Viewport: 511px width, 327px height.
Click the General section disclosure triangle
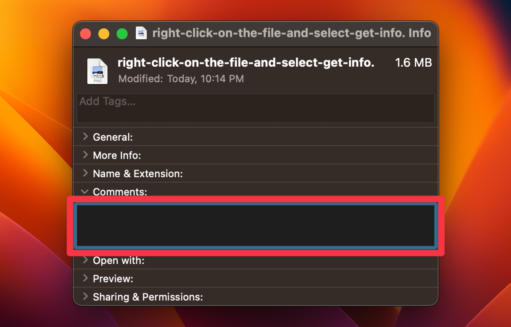(84, 137)
